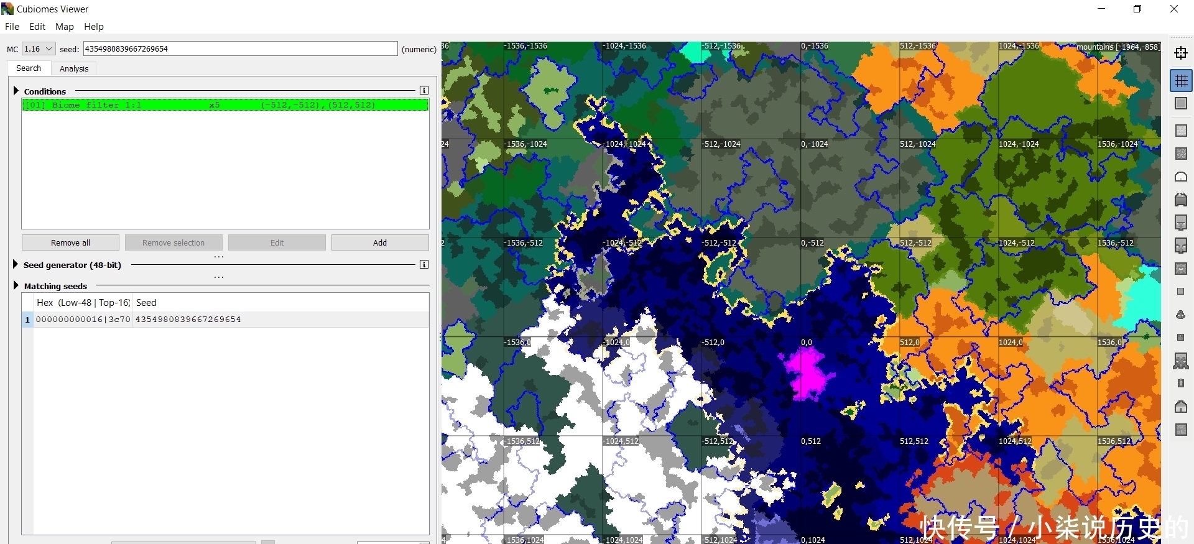The width and height of the screenshot is (1194, 544).
Task: Click the splitter dots below the Remove all row
Action: click(219, 257)
